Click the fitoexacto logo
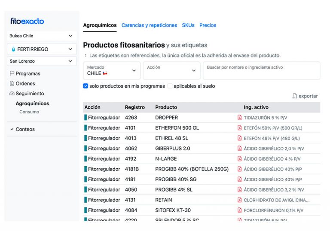This screenshot has height=231, width=330. click(x=27, y=21)
